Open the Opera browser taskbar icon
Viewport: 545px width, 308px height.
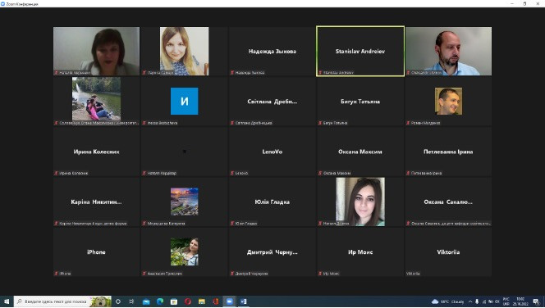(188, 301)
